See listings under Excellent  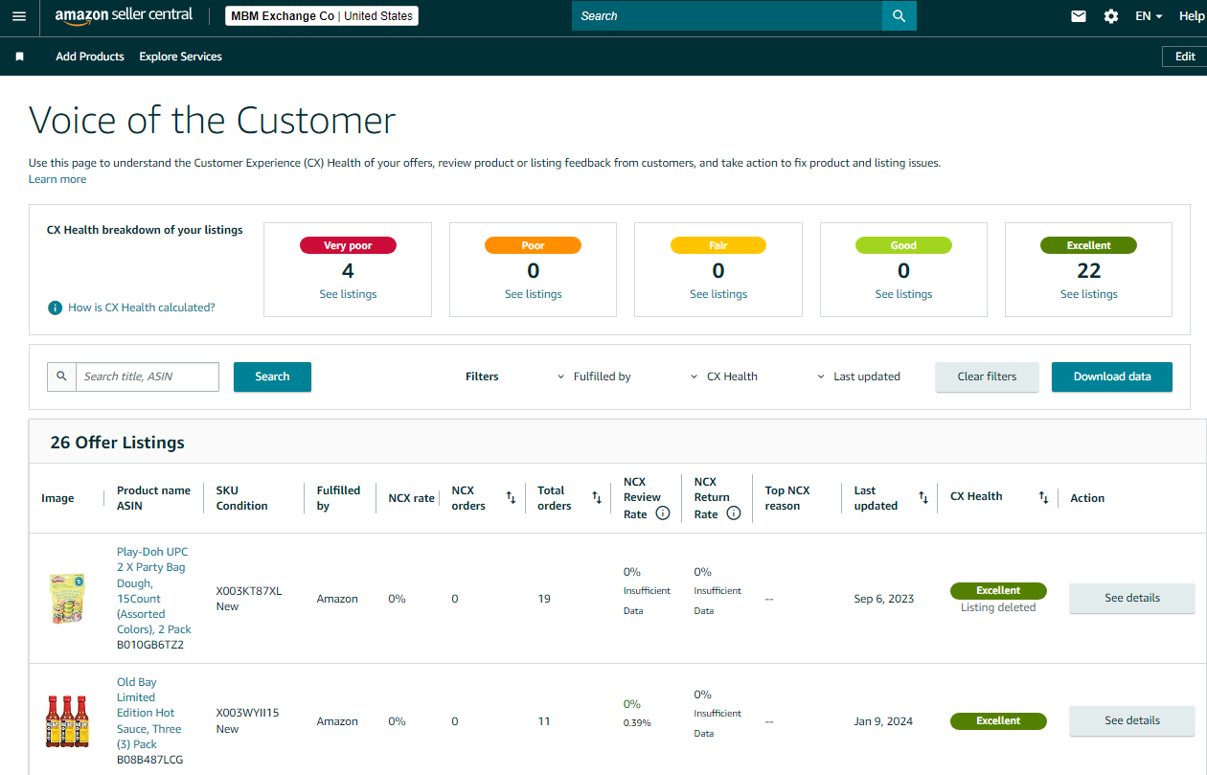pyautogui.click(x=1089, y=294)
